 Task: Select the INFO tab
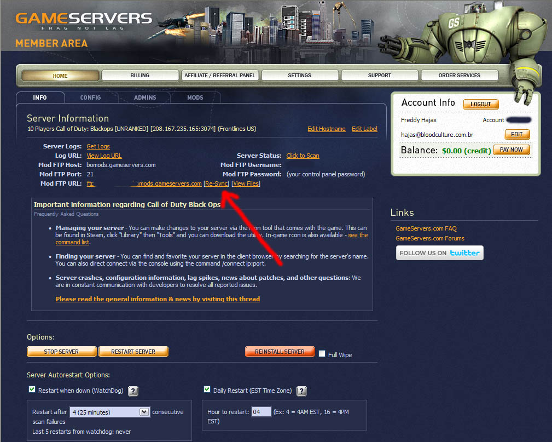[40, 97]
